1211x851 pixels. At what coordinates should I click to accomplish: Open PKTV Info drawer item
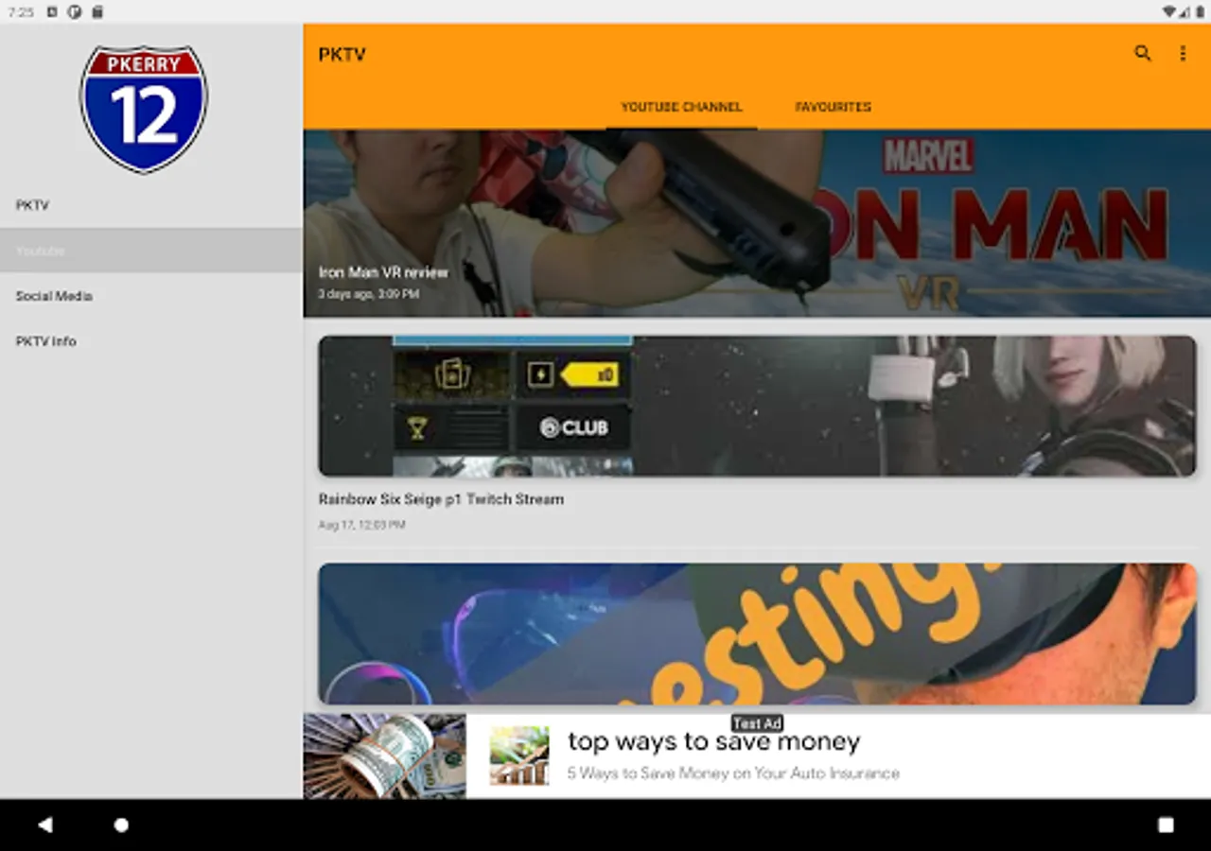pos(151,341)
